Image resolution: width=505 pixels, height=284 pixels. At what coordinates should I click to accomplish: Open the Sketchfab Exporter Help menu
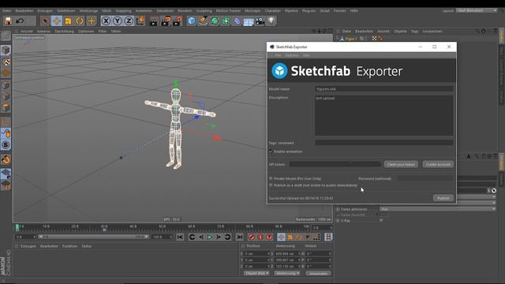pyautogui.click(x=306, y=55)
